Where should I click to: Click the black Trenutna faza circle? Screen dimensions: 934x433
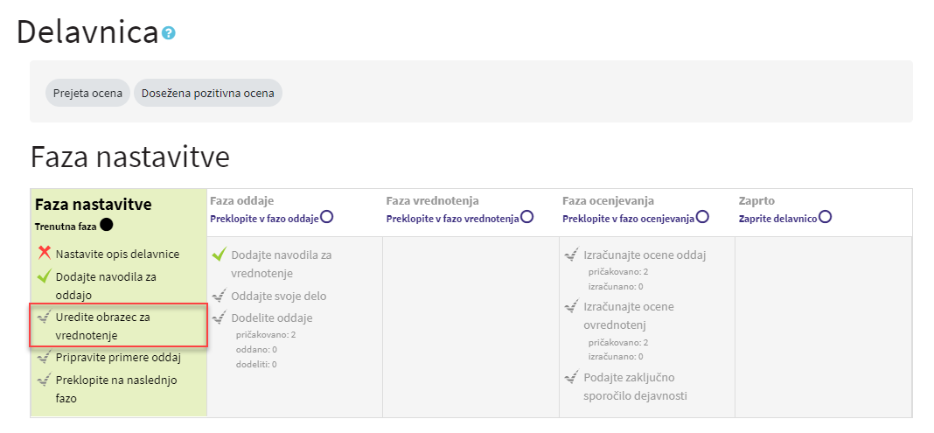(x=107, y=225)
